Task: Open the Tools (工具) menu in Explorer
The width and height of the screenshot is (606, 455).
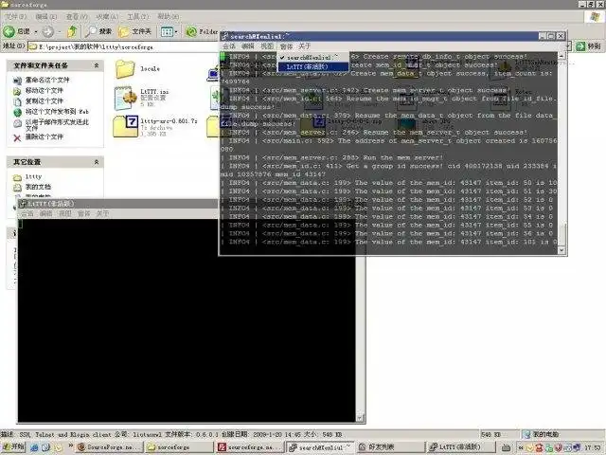Action: pos(138,17)
